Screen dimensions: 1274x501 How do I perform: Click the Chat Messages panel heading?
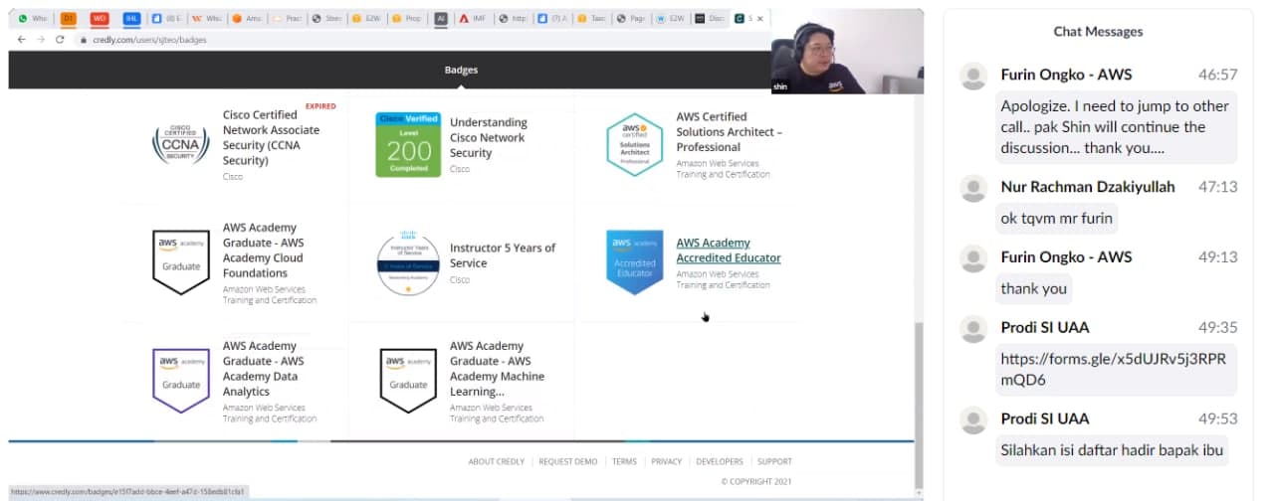tap(1098, 32)
